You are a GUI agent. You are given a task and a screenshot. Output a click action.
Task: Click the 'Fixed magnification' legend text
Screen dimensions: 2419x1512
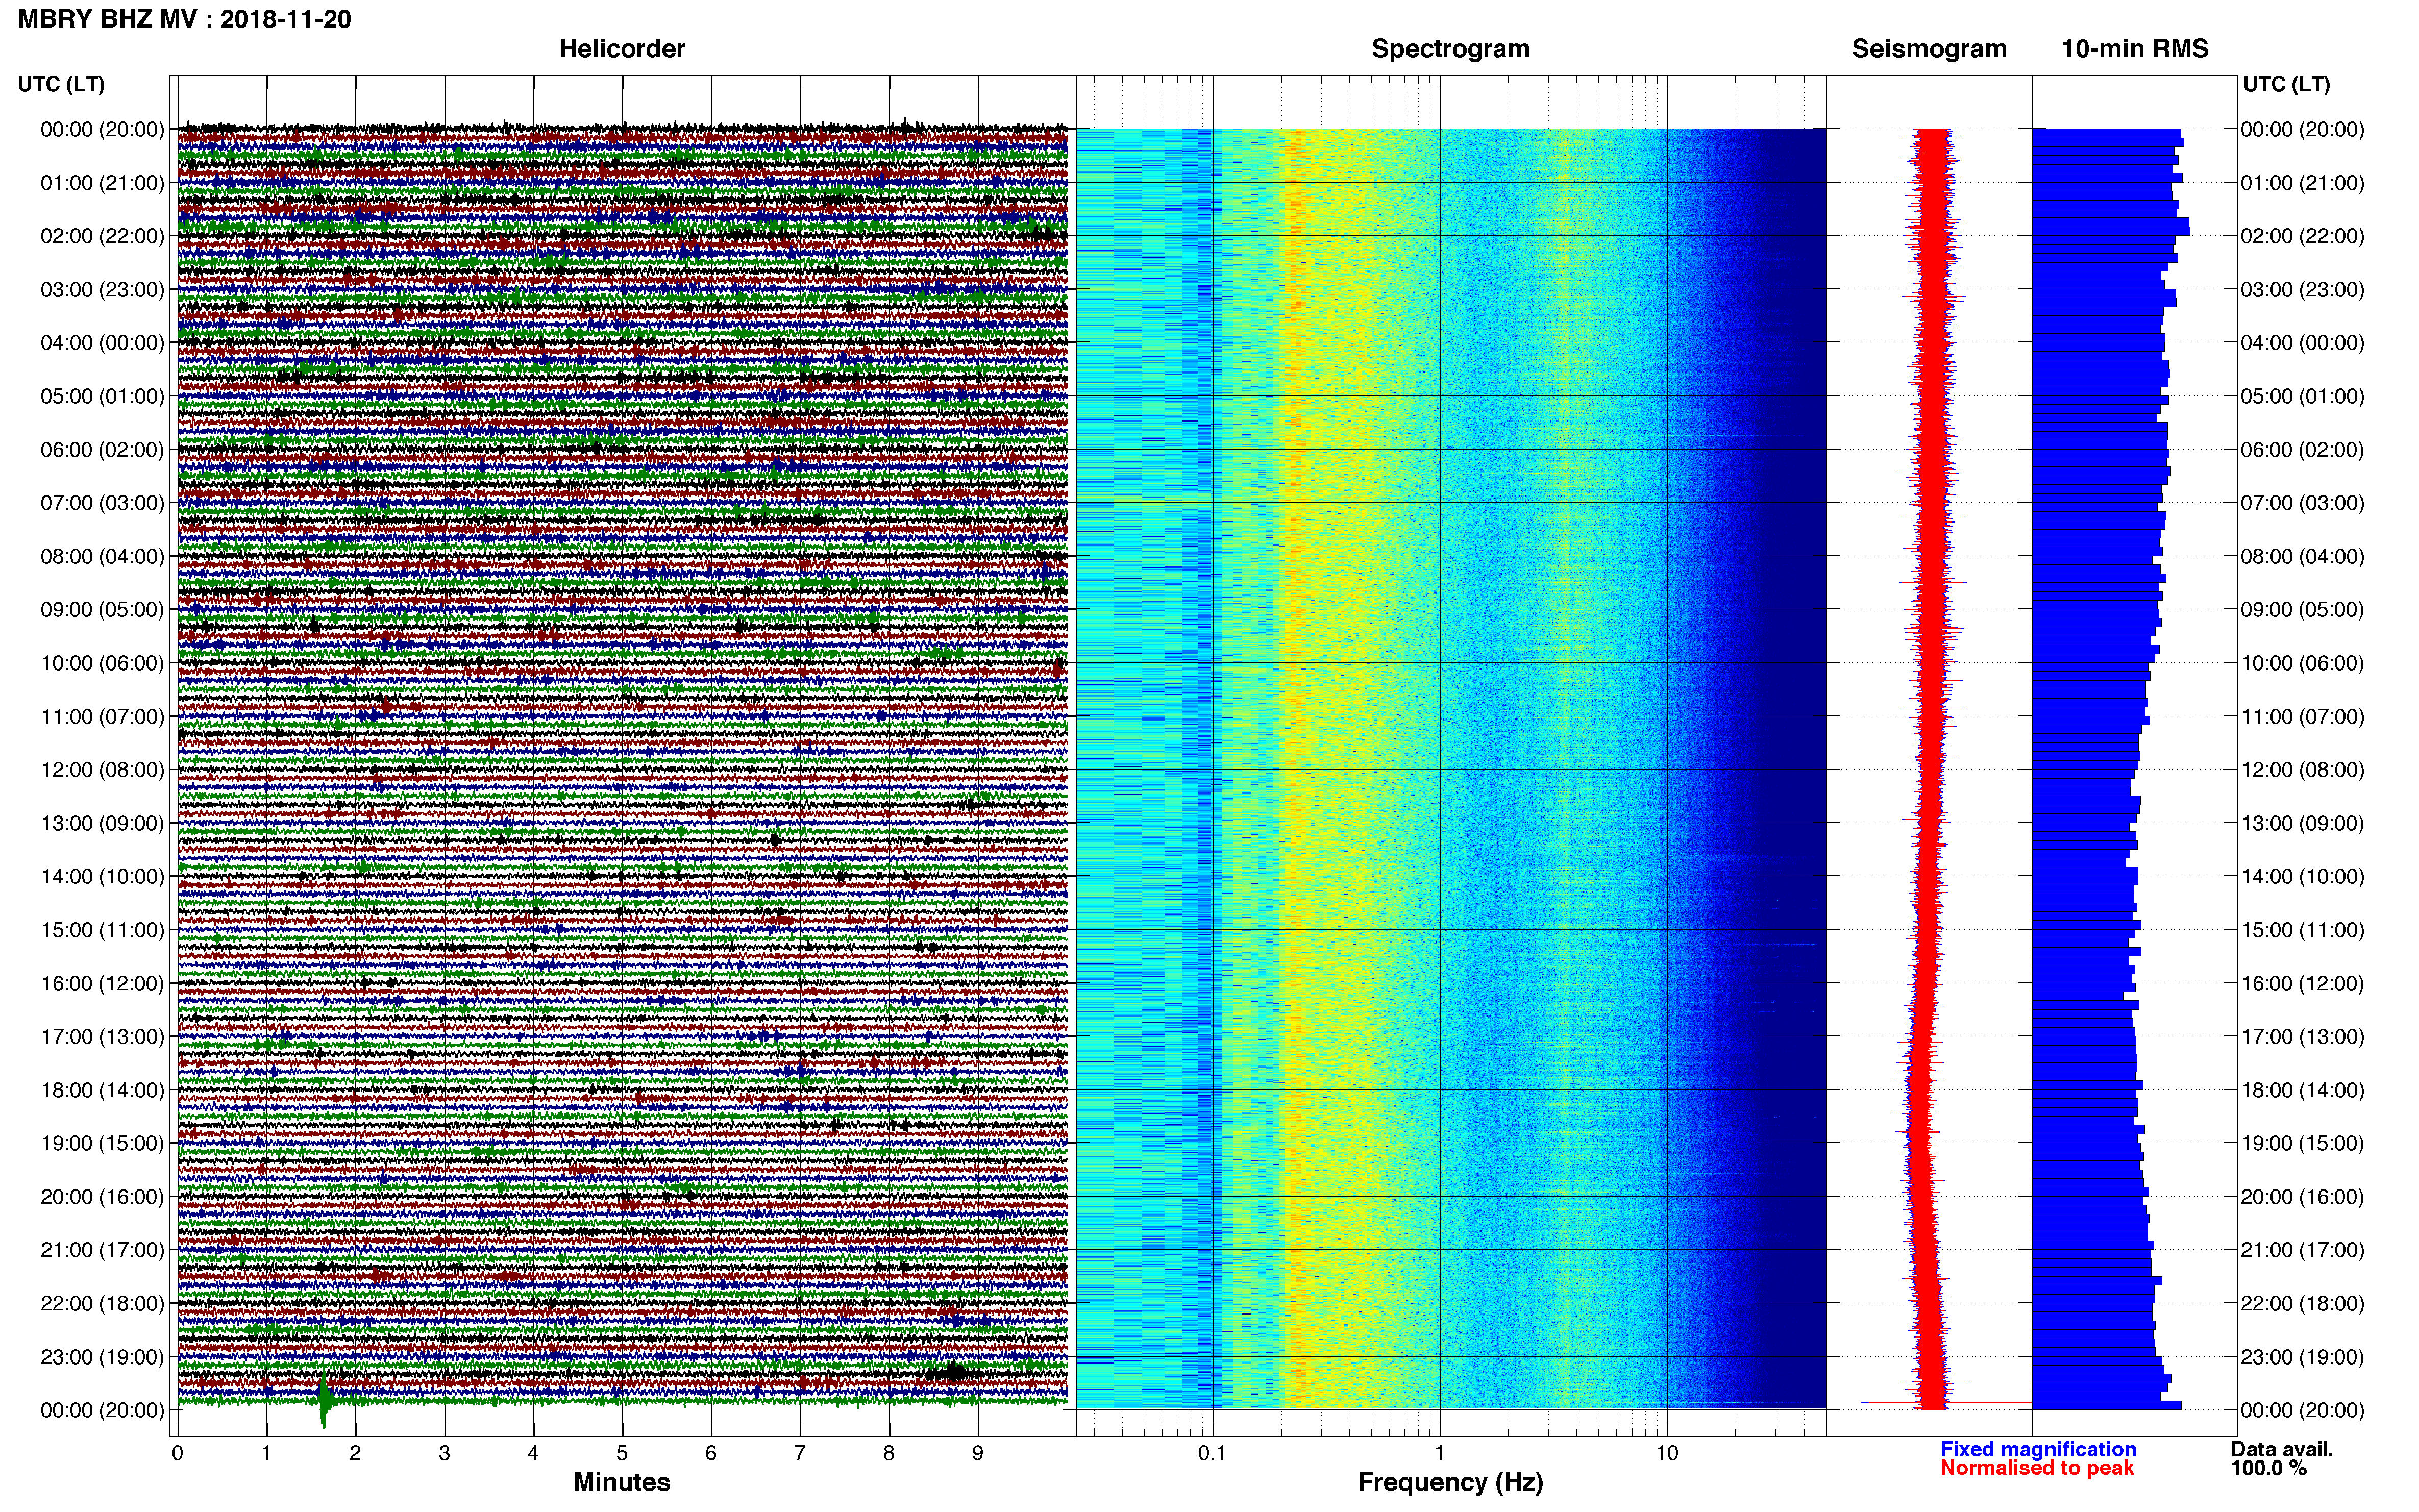coord(2038,1449)
